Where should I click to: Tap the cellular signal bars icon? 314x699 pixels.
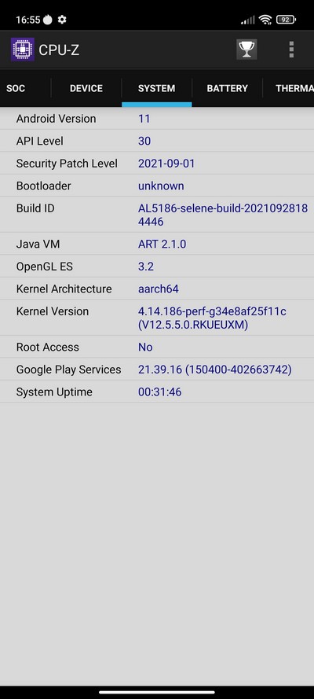248,20
